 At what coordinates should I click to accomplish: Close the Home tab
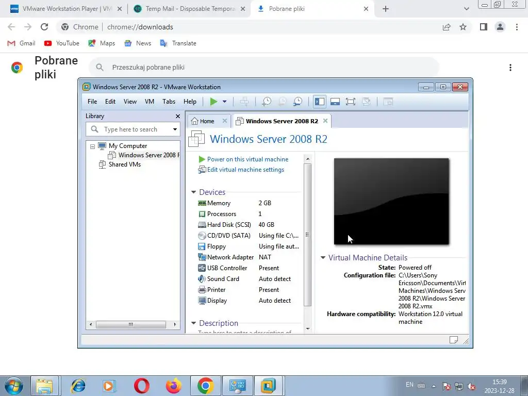pyautogui.click(x=225, y=121)
